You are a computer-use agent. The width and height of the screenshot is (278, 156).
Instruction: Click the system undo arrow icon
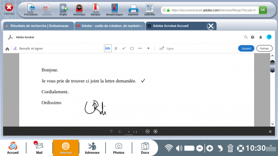220,148
